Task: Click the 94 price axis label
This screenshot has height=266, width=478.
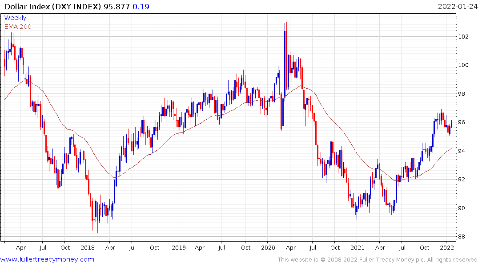Action: 462,151
